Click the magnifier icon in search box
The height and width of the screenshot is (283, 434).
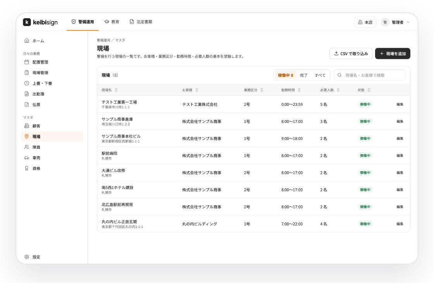(x=339, y=75)
